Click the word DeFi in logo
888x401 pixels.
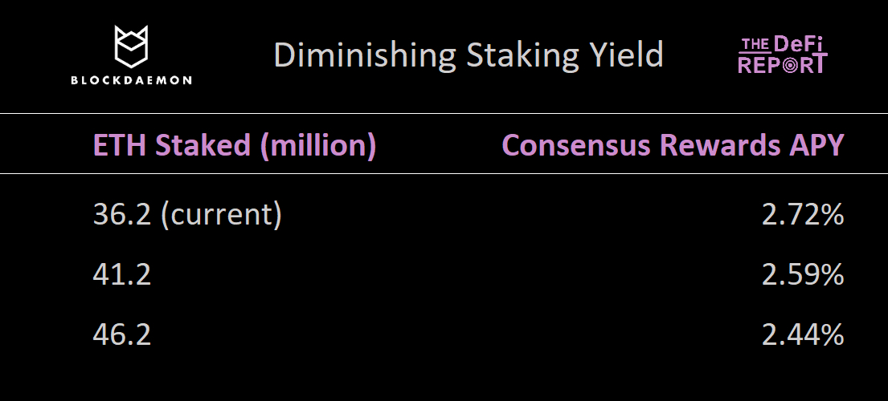pos(800,43)
